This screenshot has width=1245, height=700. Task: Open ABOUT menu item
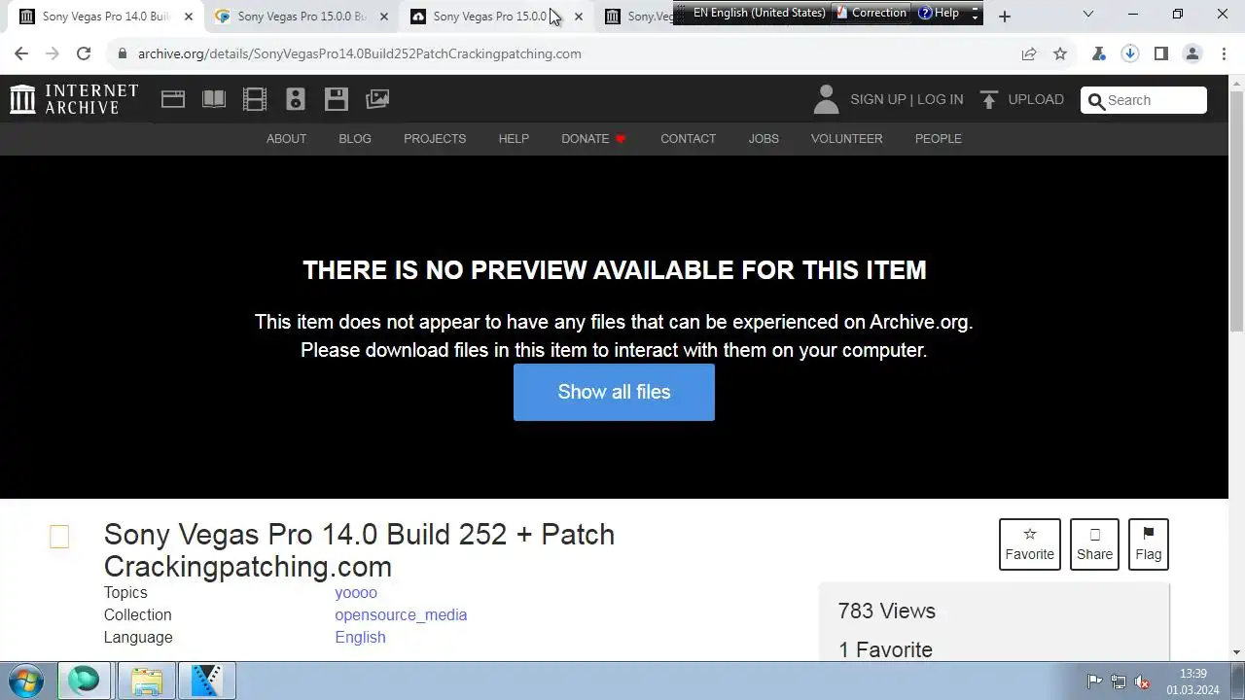point(286,139)
